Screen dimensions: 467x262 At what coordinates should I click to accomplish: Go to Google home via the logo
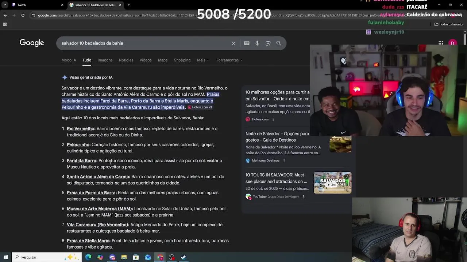point(32,43)
